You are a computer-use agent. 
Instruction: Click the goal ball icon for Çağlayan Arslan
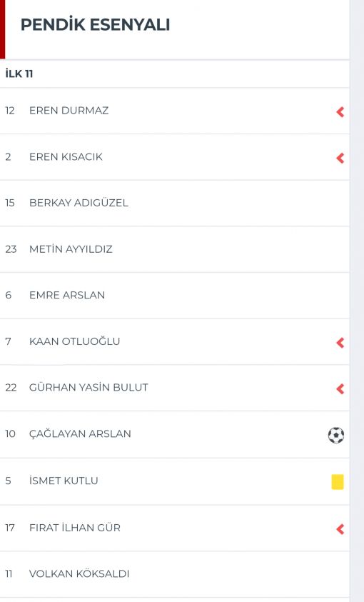pos(336,435)
